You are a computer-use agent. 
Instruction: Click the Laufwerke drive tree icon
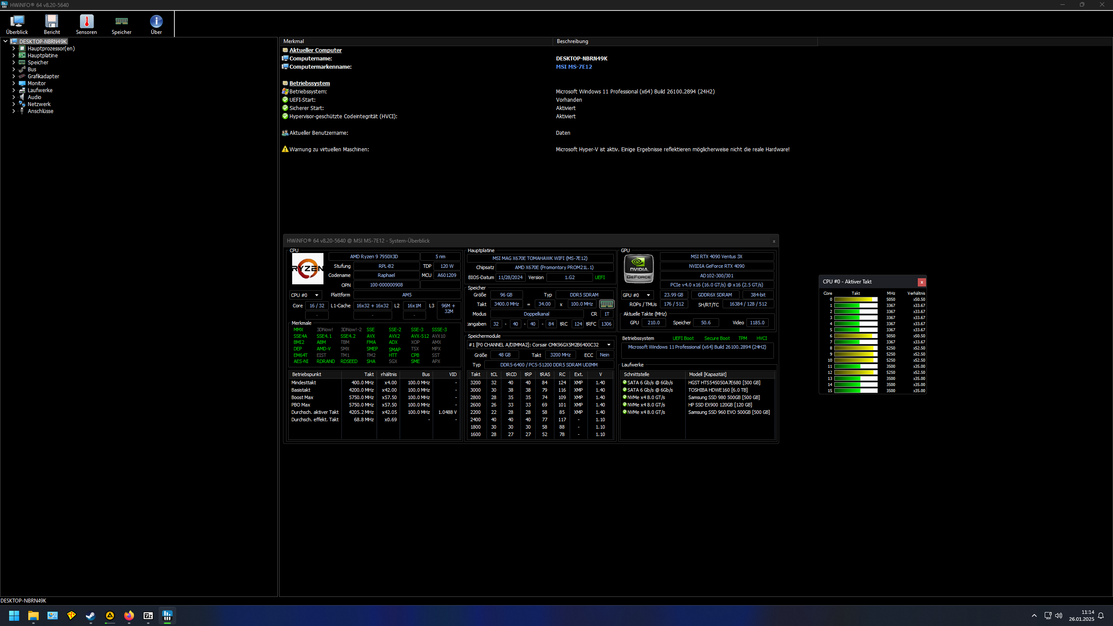click(x=22, y=90)
